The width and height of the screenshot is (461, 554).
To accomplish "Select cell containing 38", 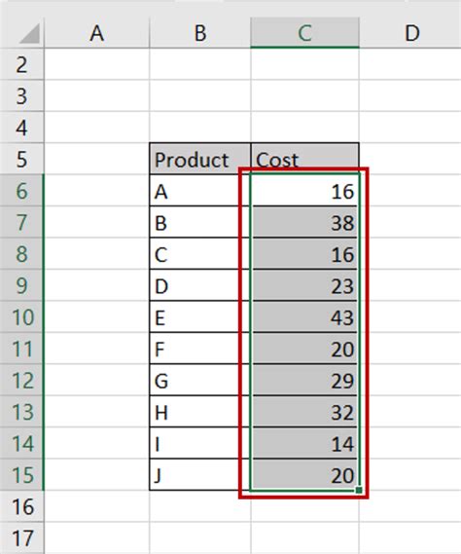I will click(x=305, y=222).
